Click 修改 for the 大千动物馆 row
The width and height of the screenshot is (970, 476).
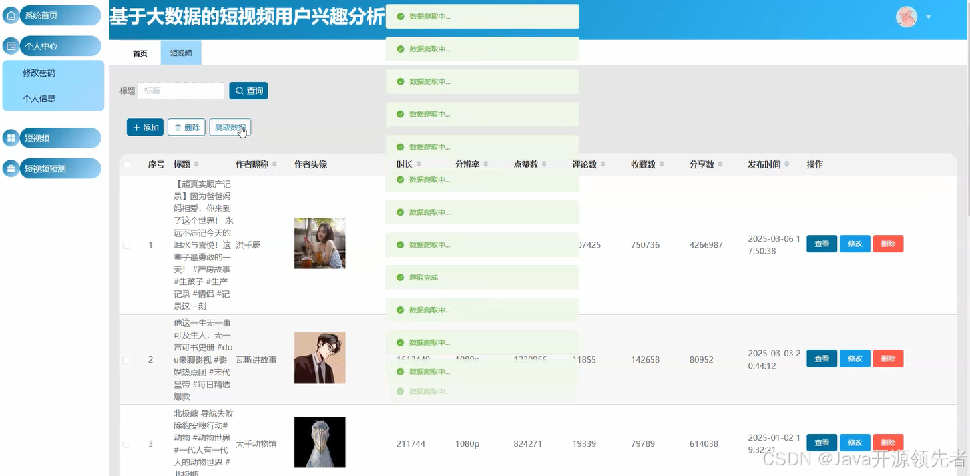click(x=855, y=443)
